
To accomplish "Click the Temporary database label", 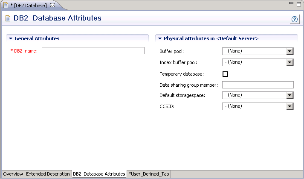I will click(x=182, y=74).
